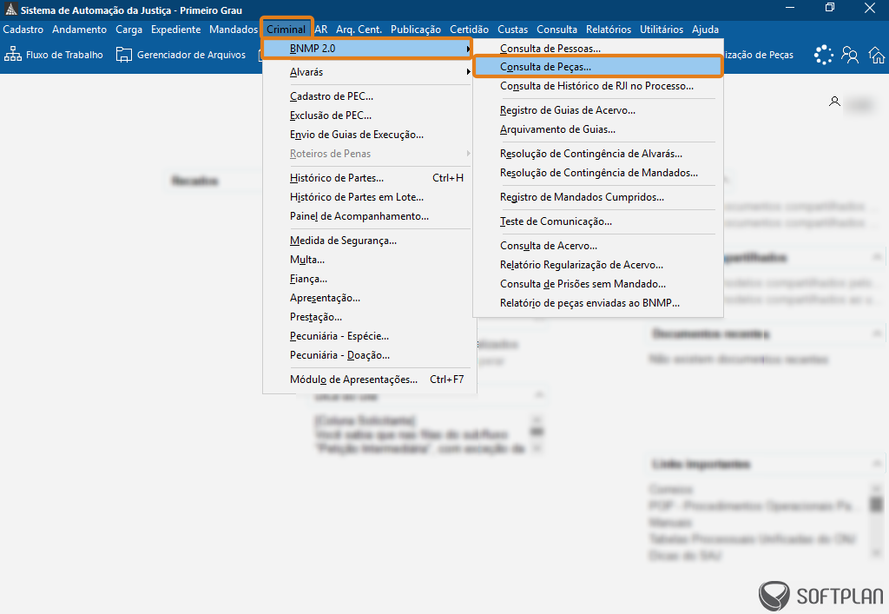The width and height of the screenshot is (889, 614).
Task: Open the Publicação menu
Action: pos(416,30)
